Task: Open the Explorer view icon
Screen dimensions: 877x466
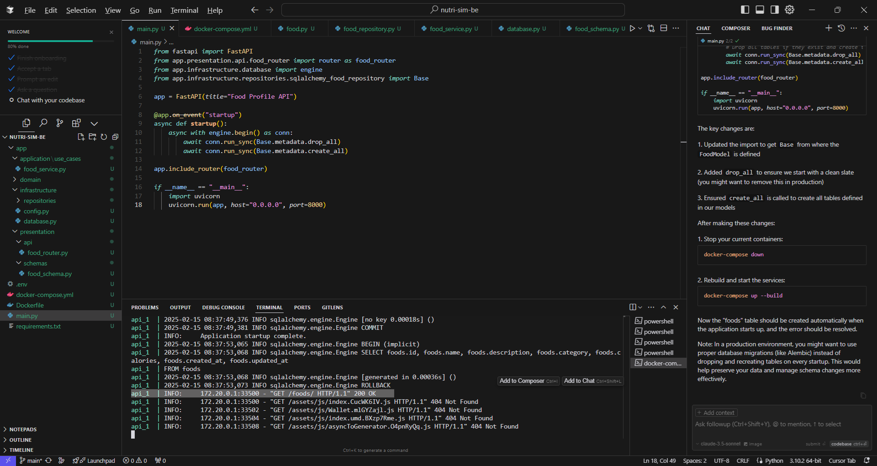Action: [26, 123]
